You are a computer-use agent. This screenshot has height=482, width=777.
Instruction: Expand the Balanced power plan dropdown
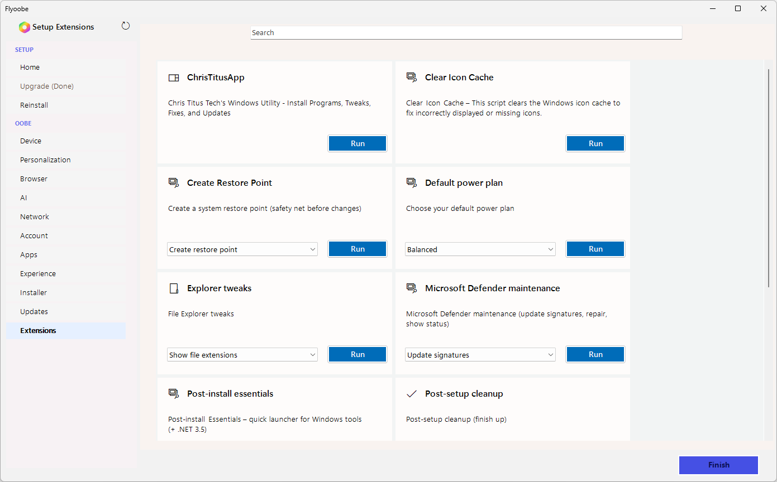480,249
